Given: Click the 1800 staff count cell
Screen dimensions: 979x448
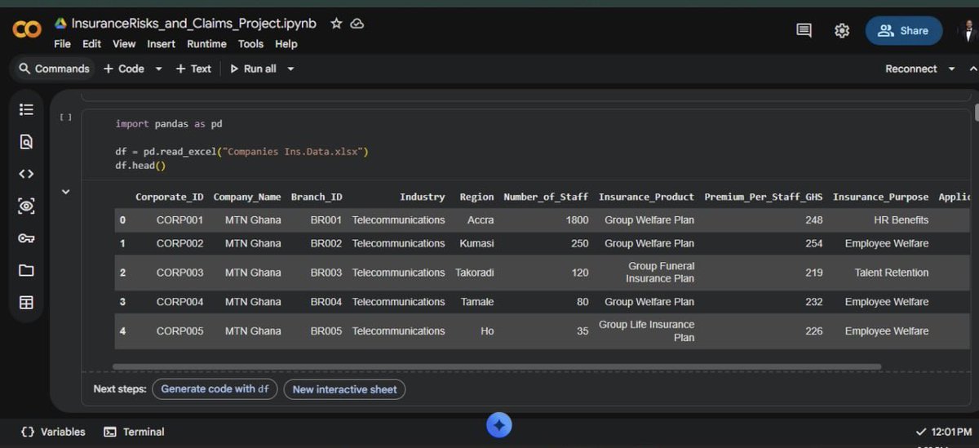Looking at the screenshot, I should (577, 220).
